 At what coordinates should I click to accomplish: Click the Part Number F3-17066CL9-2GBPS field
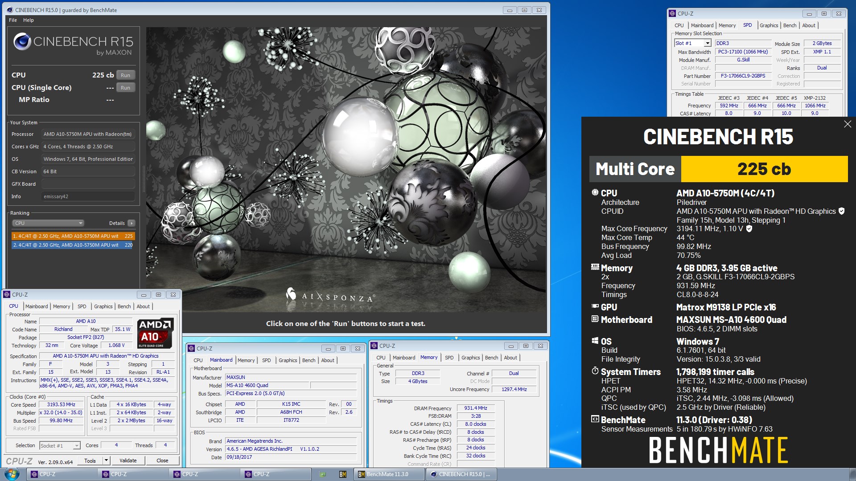[x=743, y=76]
